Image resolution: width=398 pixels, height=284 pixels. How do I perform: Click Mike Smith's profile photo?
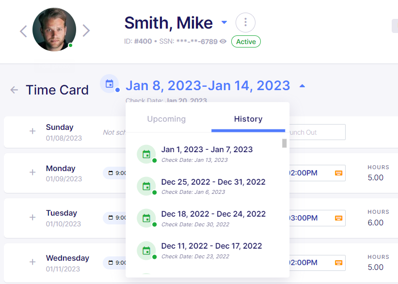tap(54, 30)
